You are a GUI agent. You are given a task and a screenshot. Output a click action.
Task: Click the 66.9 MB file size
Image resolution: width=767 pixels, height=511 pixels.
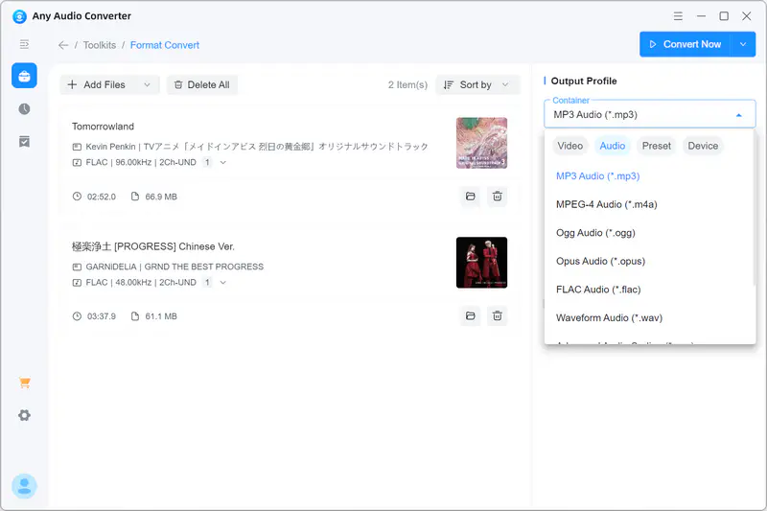(x=161, y=197)
